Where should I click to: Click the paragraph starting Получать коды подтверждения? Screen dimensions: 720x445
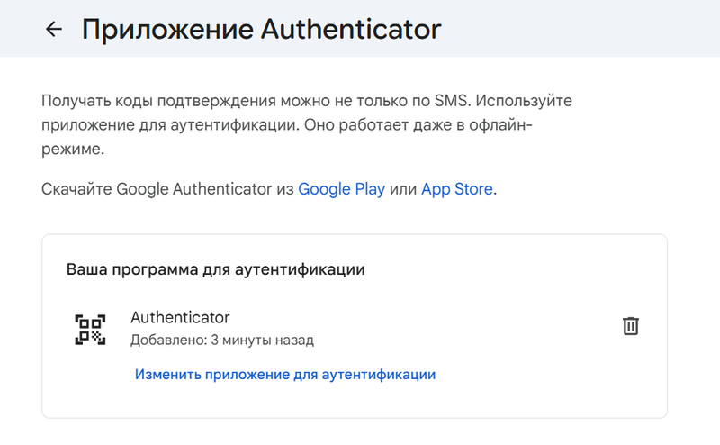click(307, 124)
